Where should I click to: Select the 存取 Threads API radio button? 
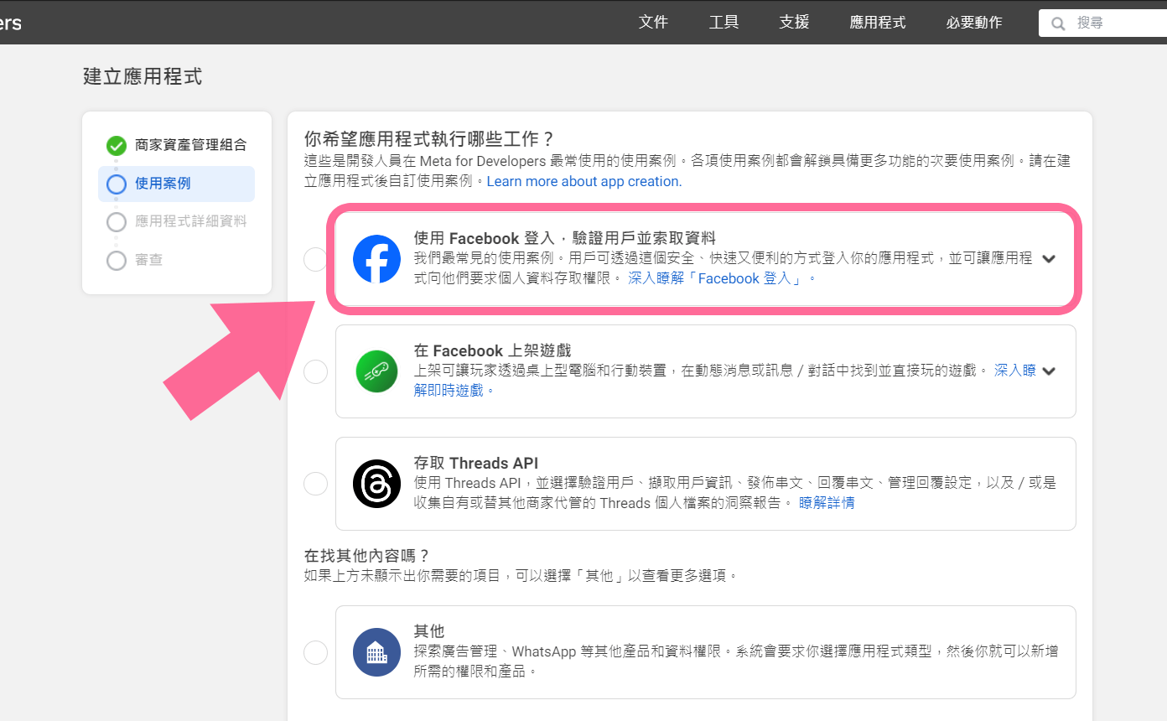click(315, 484)
